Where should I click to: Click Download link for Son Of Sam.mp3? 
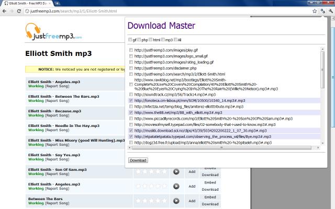coord(210,175)
